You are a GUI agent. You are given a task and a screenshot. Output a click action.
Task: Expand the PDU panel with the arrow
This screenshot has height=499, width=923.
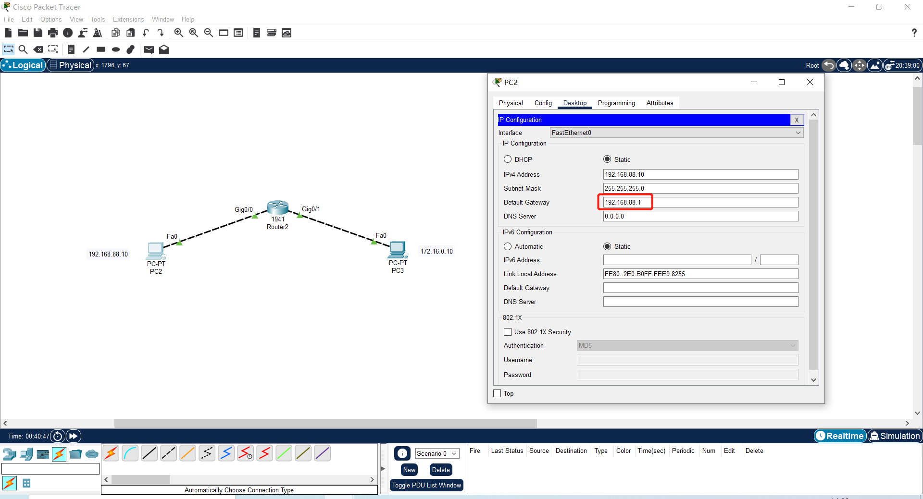[x=383, y=469]
